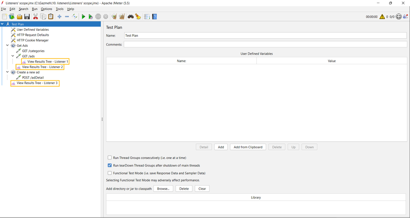Click the Name: column header
Screen dimensions: 410x218
(x=181, y=61)
